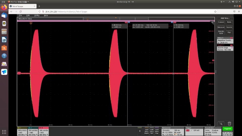Toggle the Triggered run/stop button
Screen dimensions: 242x136
(x=227, y=129)
